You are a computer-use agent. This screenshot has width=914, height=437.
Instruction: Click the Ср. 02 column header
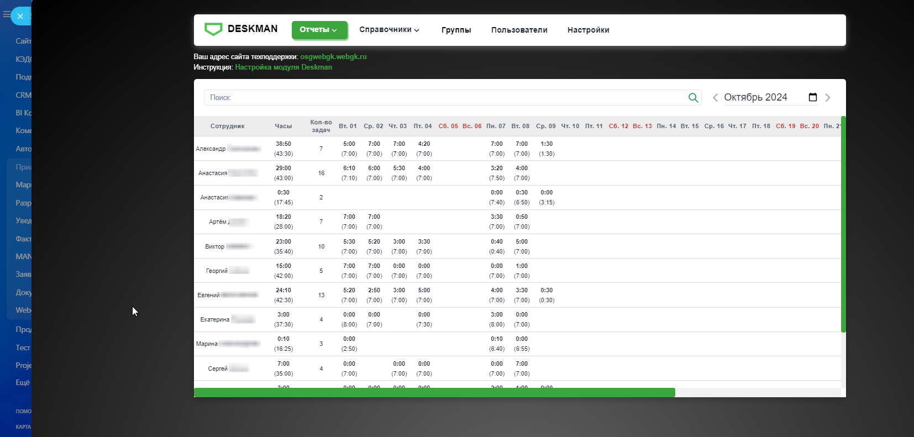374,126
